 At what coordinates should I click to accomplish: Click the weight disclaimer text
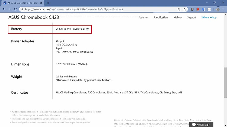point(84,80)
